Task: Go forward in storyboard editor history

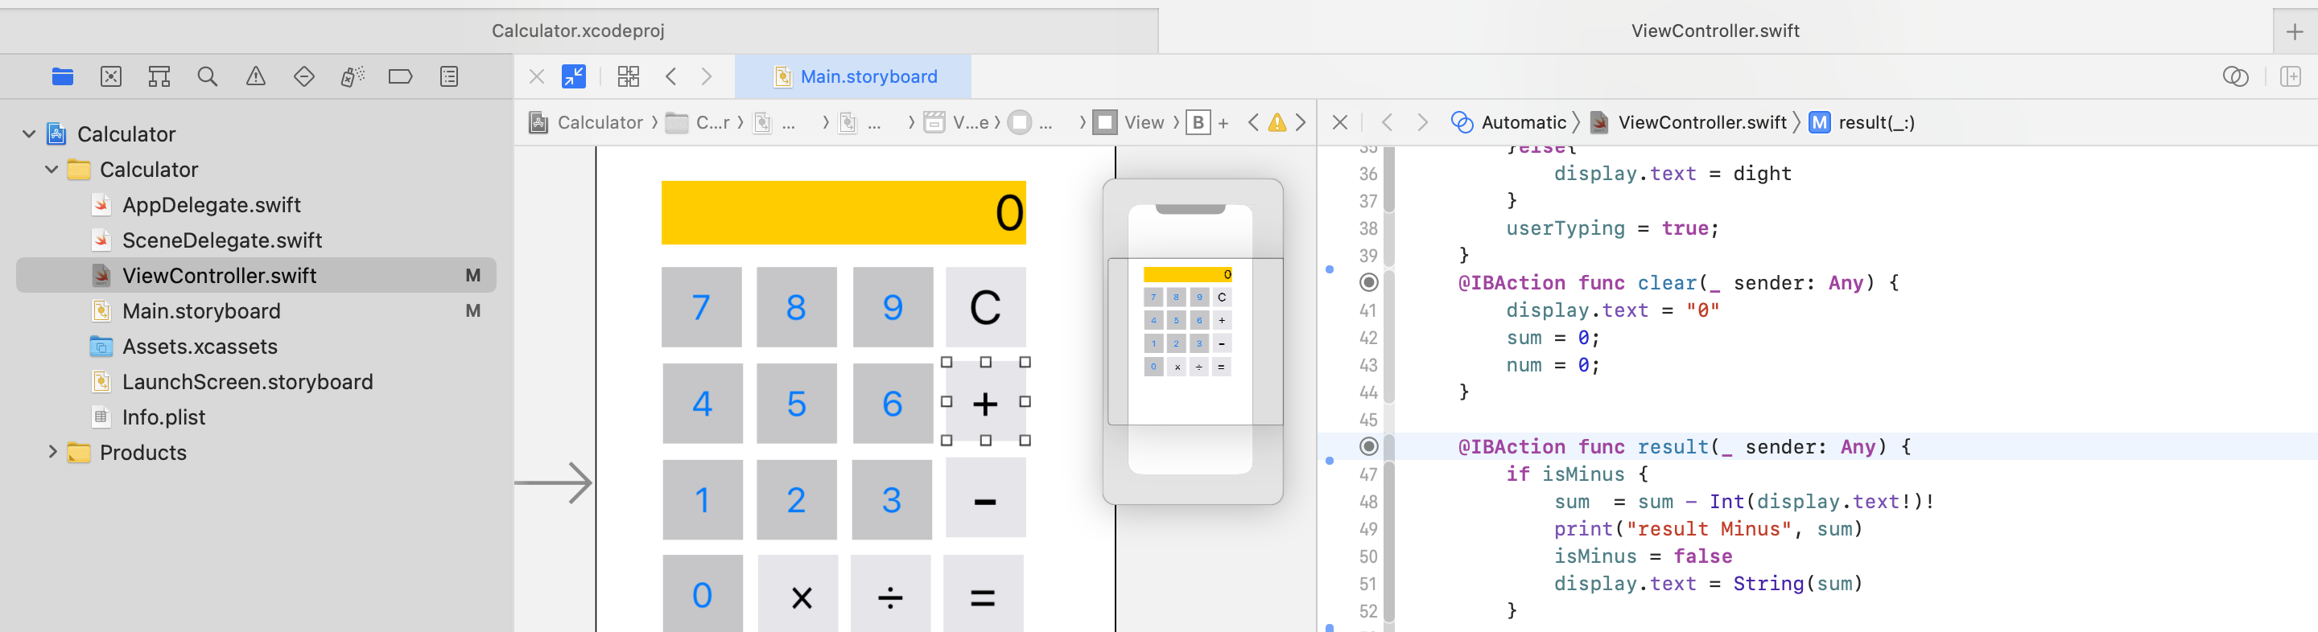Action: pyautogui.click(x=707, y=76)
